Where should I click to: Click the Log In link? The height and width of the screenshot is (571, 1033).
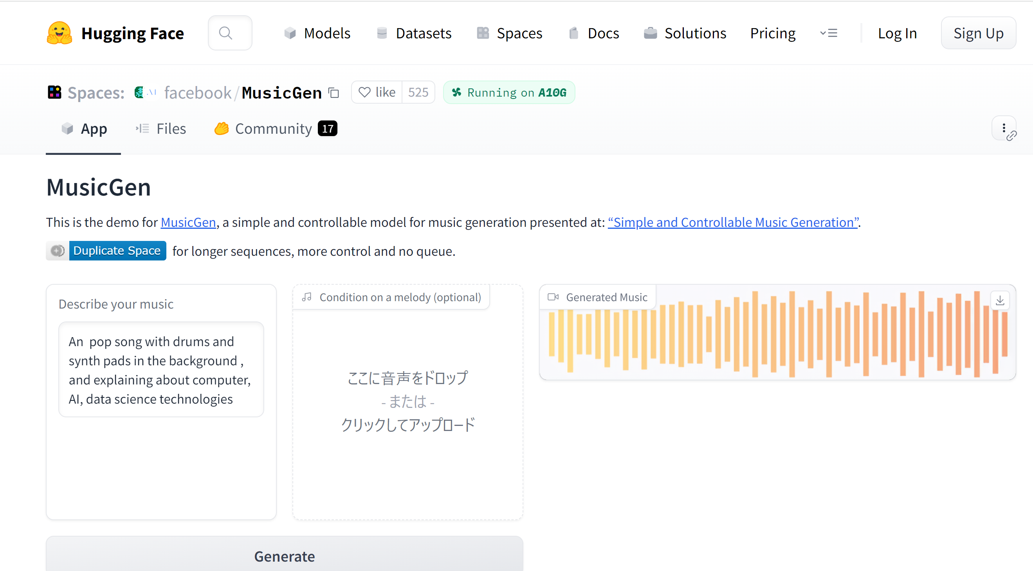point(897,33)
